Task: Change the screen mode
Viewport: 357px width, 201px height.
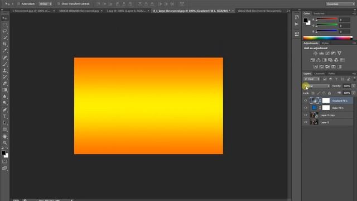Action: [4, 168]
